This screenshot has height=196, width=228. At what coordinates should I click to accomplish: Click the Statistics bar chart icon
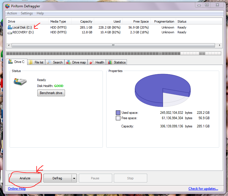click(x=110, y=62)
